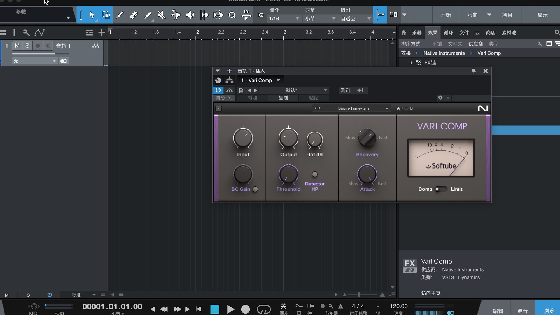Switch the A/B comparison toggle
The height and width of the screenshot is (315, 560).
click(405, 108)
